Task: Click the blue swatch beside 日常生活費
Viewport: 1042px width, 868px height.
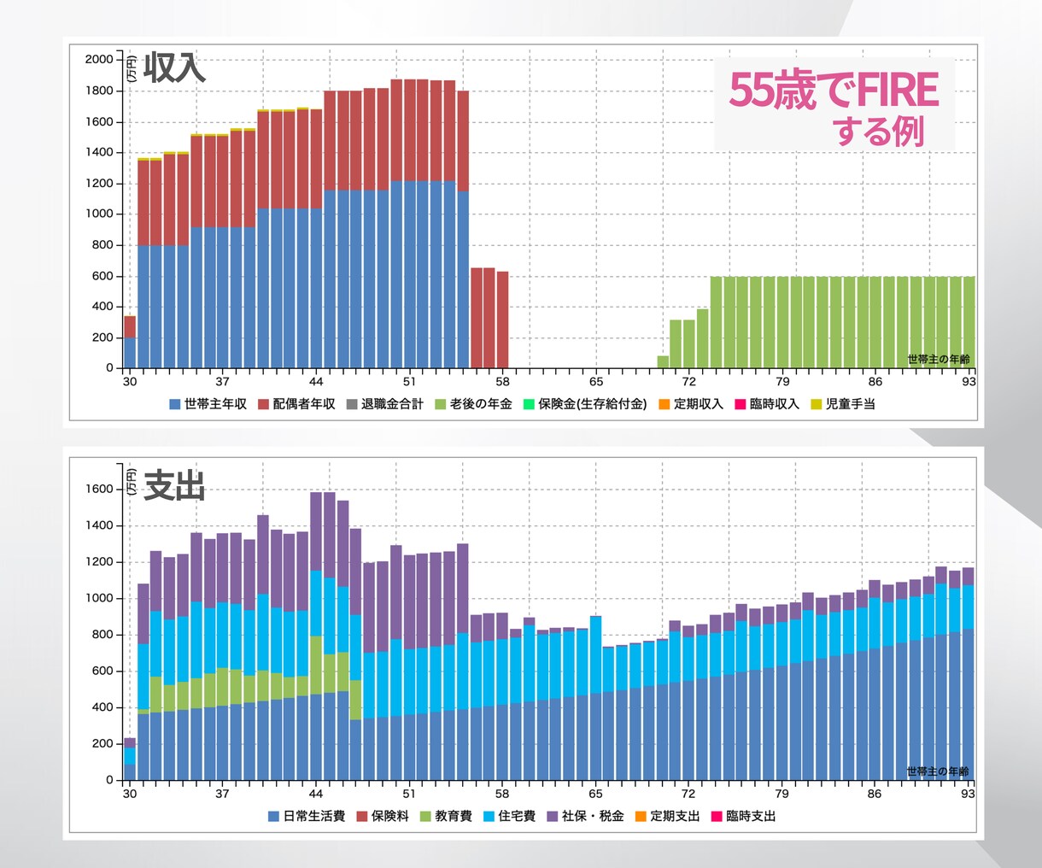Action: click(x=274, y=816)
